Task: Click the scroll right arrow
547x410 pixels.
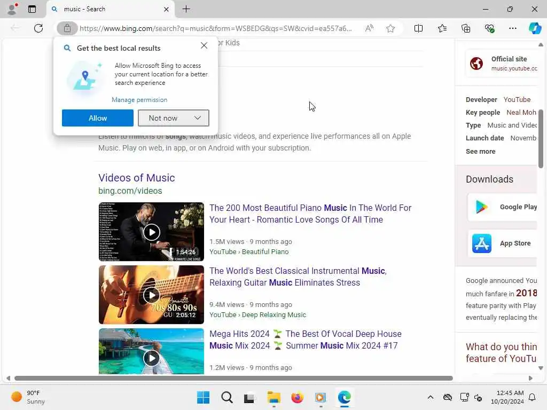Action: coord(530,379)
